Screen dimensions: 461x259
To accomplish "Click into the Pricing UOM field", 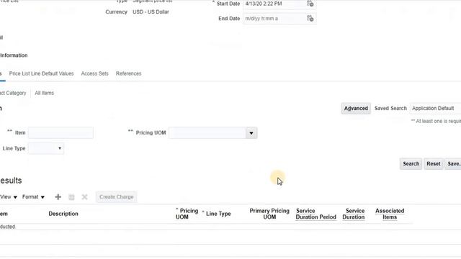I will 207,133.
